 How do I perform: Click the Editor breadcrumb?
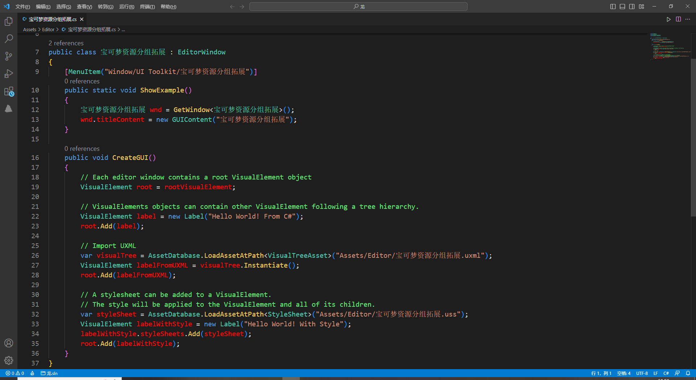click(48, 30)
